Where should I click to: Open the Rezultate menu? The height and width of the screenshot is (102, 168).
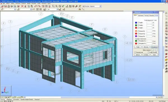[34, 4]
